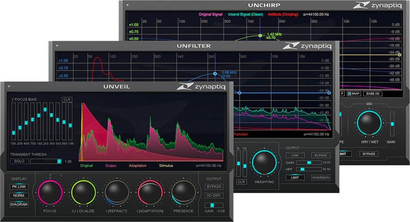Click the Stimulus legend label

166,166
